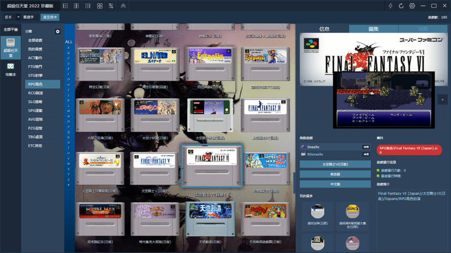This screenshot has height=253, width=451.
Task: Switch to the second layout icon in the title toolbar
Action: point(77,6)
